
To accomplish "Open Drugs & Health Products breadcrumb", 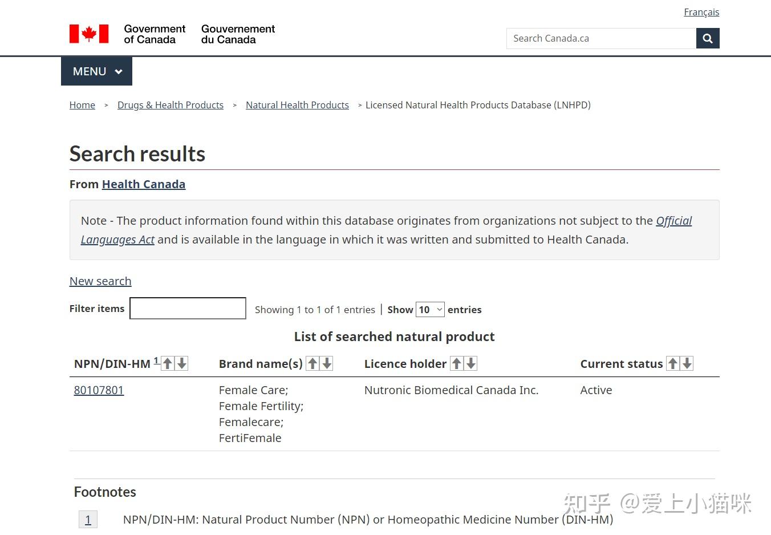I will click(x=171, y=105).
